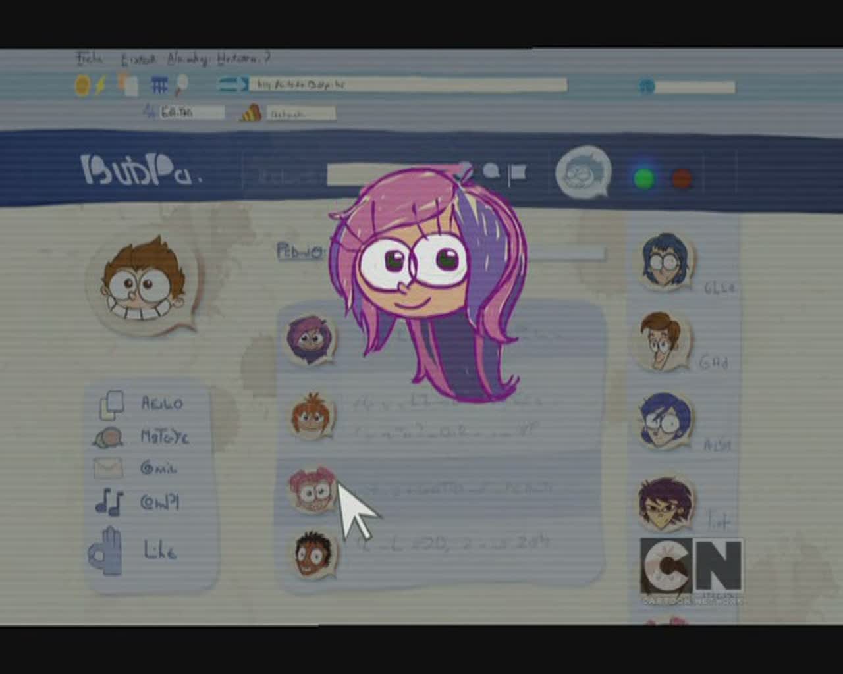Viewport: 843px width, 674px height.
Task: Open the second handwritten menu in menu bar
Action: pyautogui.click(x=138, y=59)
